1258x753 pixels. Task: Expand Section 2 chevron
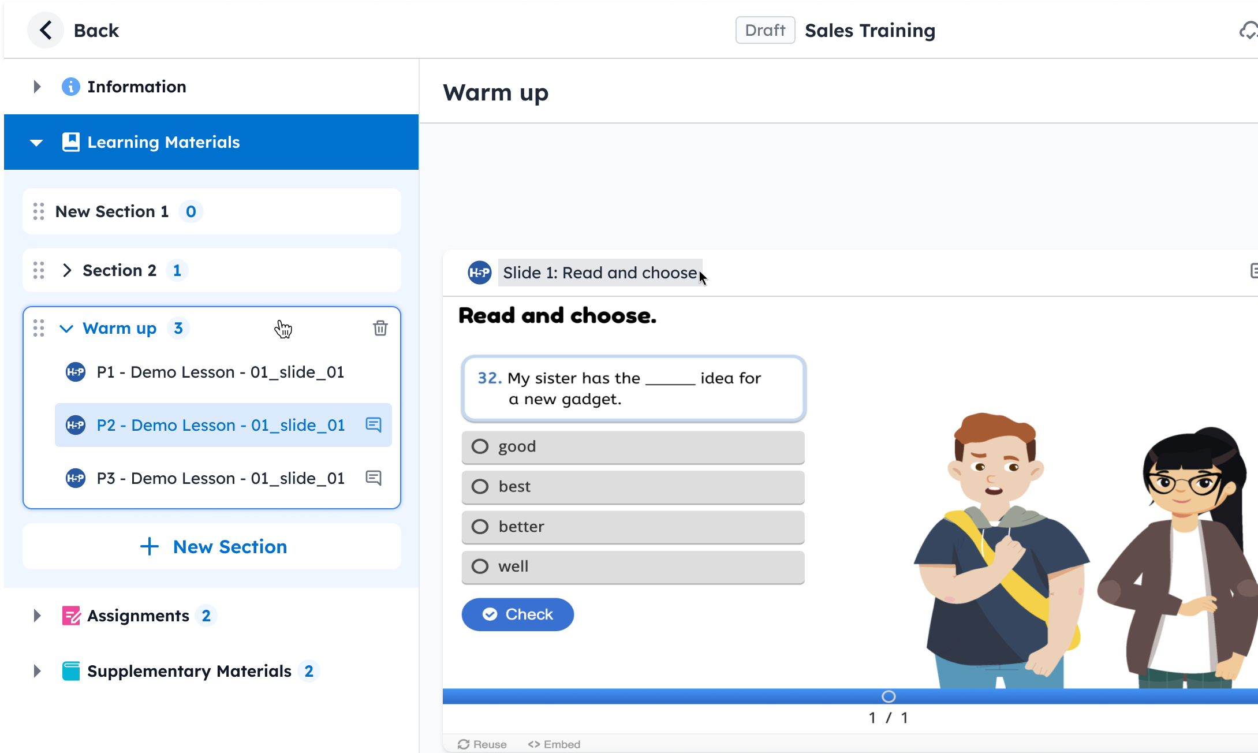pyautogui.click(x=67, y=270)
